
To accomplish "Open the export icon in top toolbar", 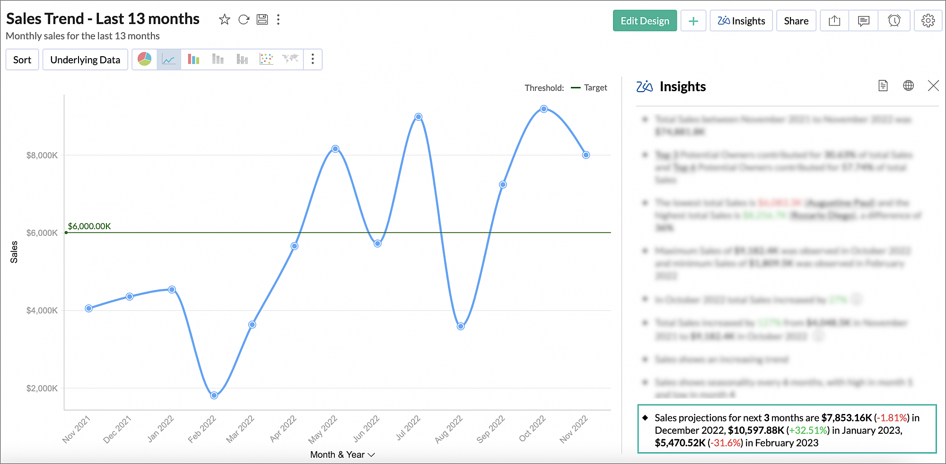I will (x=834, y=21).
